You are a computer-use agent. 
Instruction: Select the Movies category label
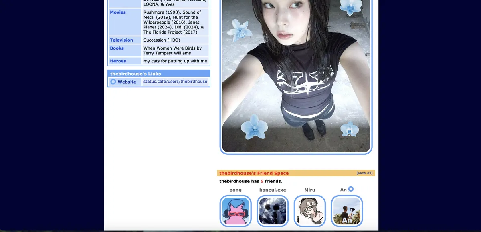(118, 12)
